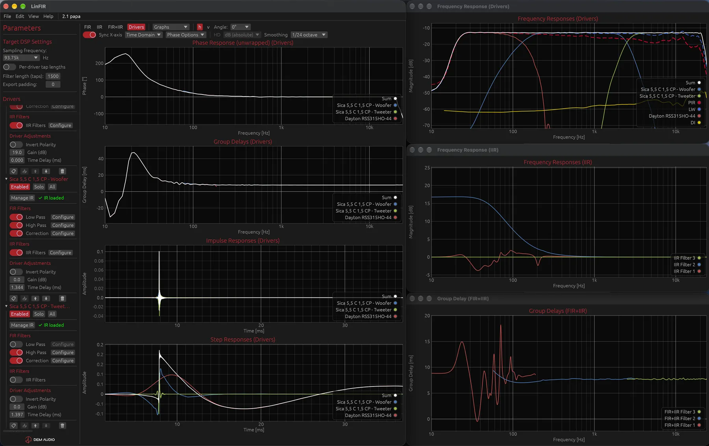Click move-down arrow below Time Delay 1.344

[x=46, y=298]
